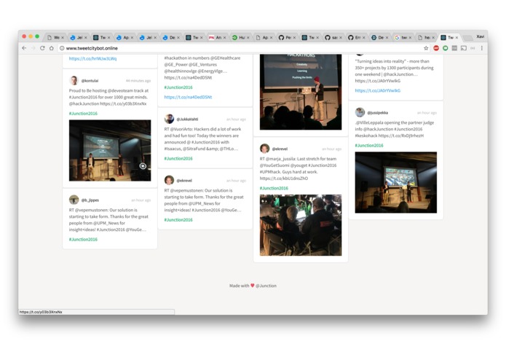
Task: Click the @JukkaWahtl username text
Action: tap(187, 119)
